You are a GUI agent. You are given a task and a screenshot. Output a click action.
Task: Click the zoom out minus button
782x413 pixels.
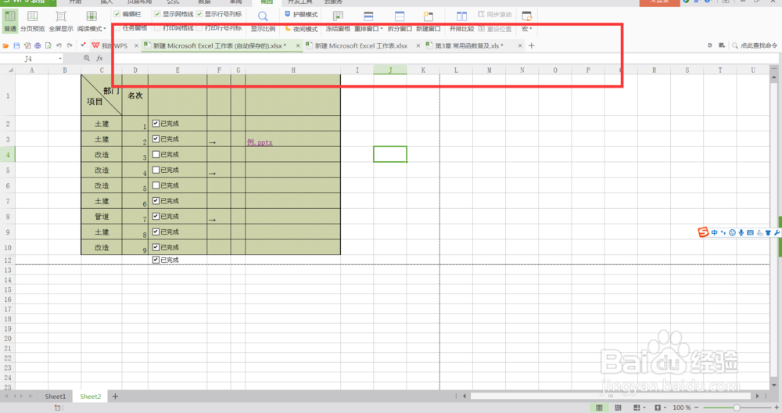pyautogui.click(x=696, y=408)
